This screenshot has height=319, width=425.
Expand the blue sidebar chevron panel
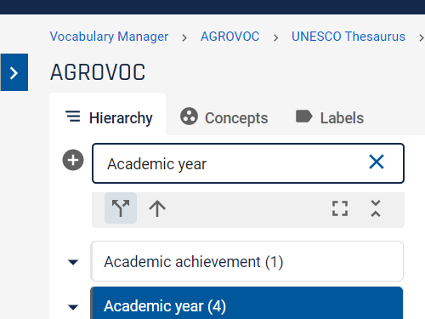tap(14, 72)
